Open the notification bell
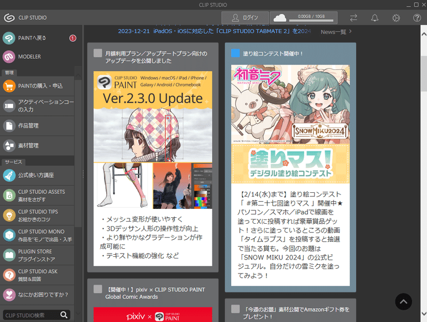This screenshot has height=322, width=427. click(x=375, y=18)
